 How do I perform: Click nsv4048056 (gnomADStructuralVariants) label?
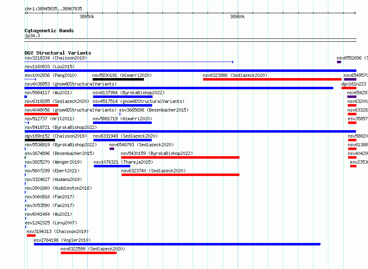[x=71, y=110]
